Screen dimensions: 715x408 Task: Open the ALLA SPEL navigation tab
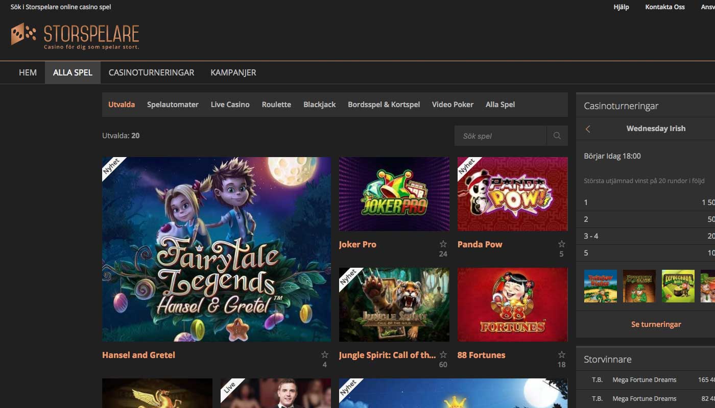click(73, 72)
